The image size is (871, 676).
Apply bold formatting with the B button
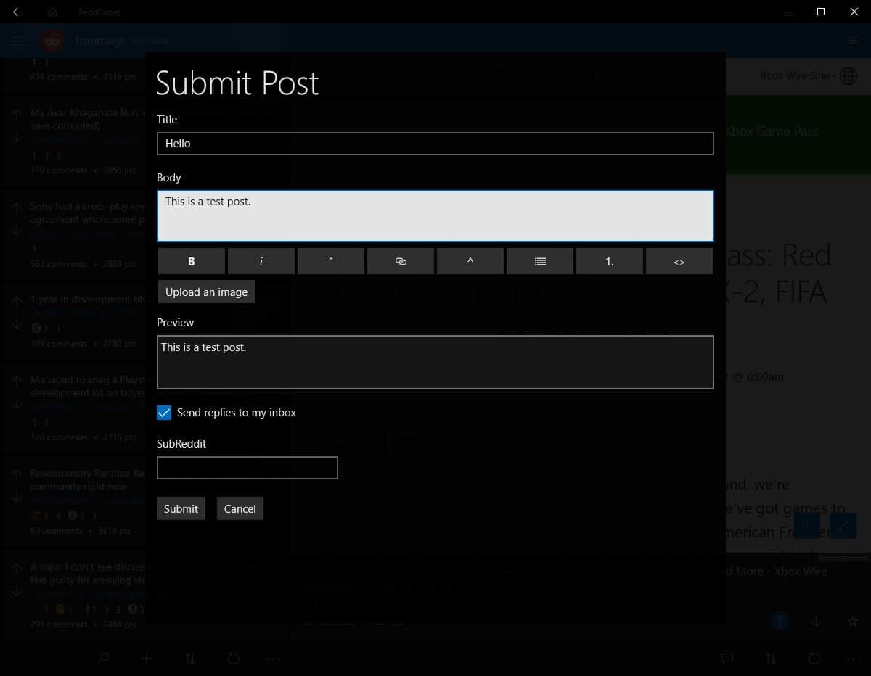pos(192,261)
